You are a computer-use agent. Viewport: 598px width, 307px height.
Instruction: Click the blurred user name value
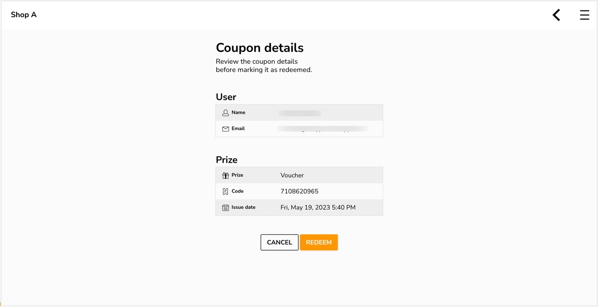[x=300, y=113]
